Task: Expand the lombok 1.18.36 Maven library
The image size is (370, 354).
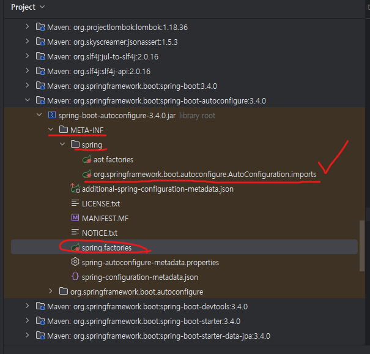Action: tap(28, 26)
